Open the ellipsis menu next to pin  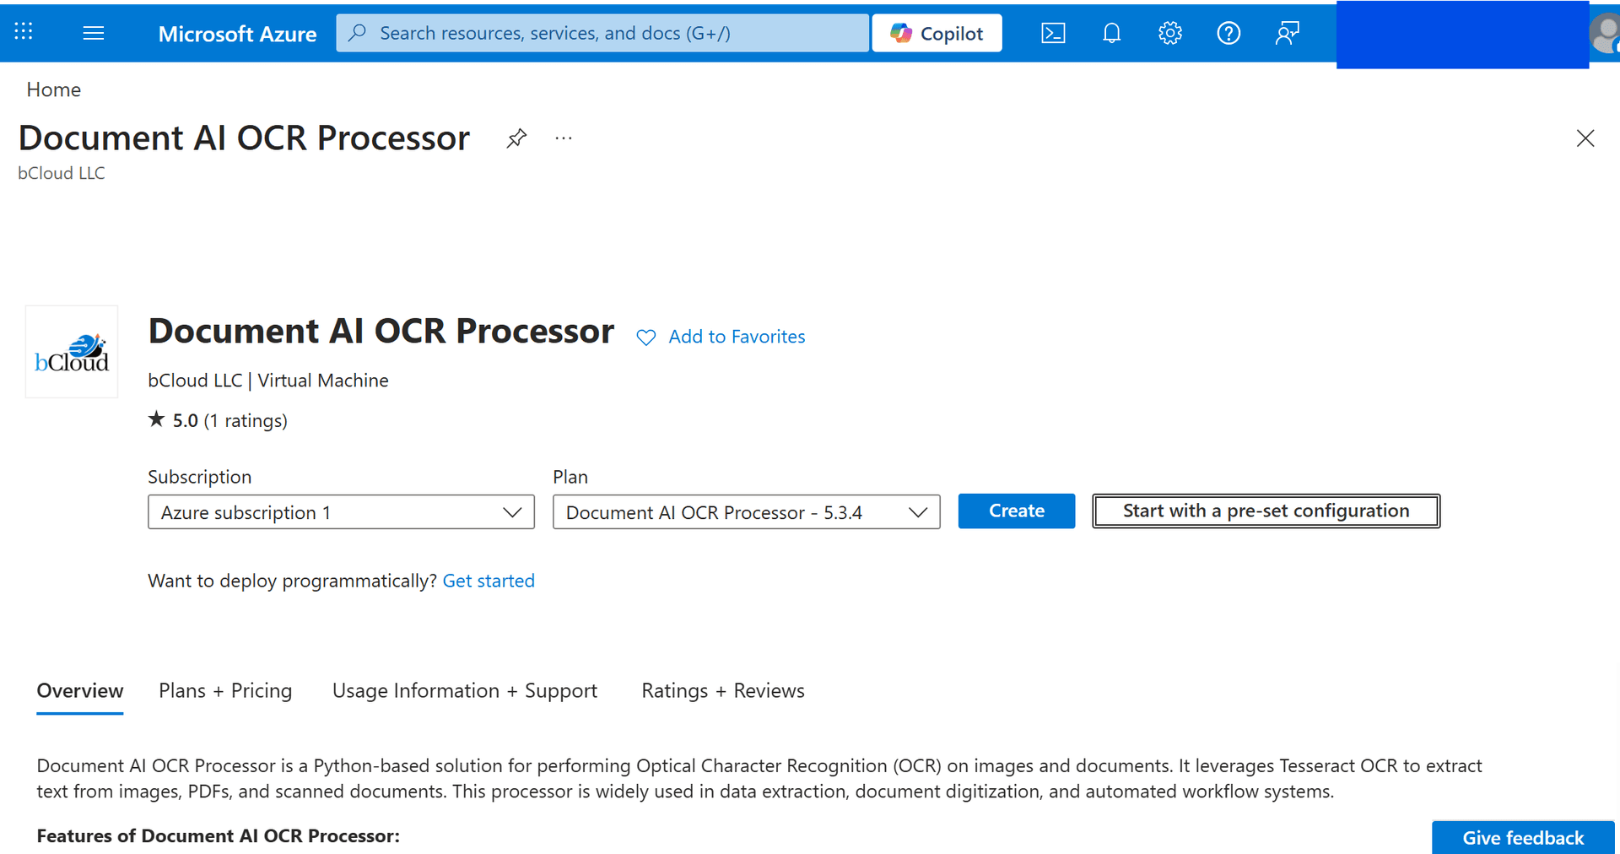[563, 138]
